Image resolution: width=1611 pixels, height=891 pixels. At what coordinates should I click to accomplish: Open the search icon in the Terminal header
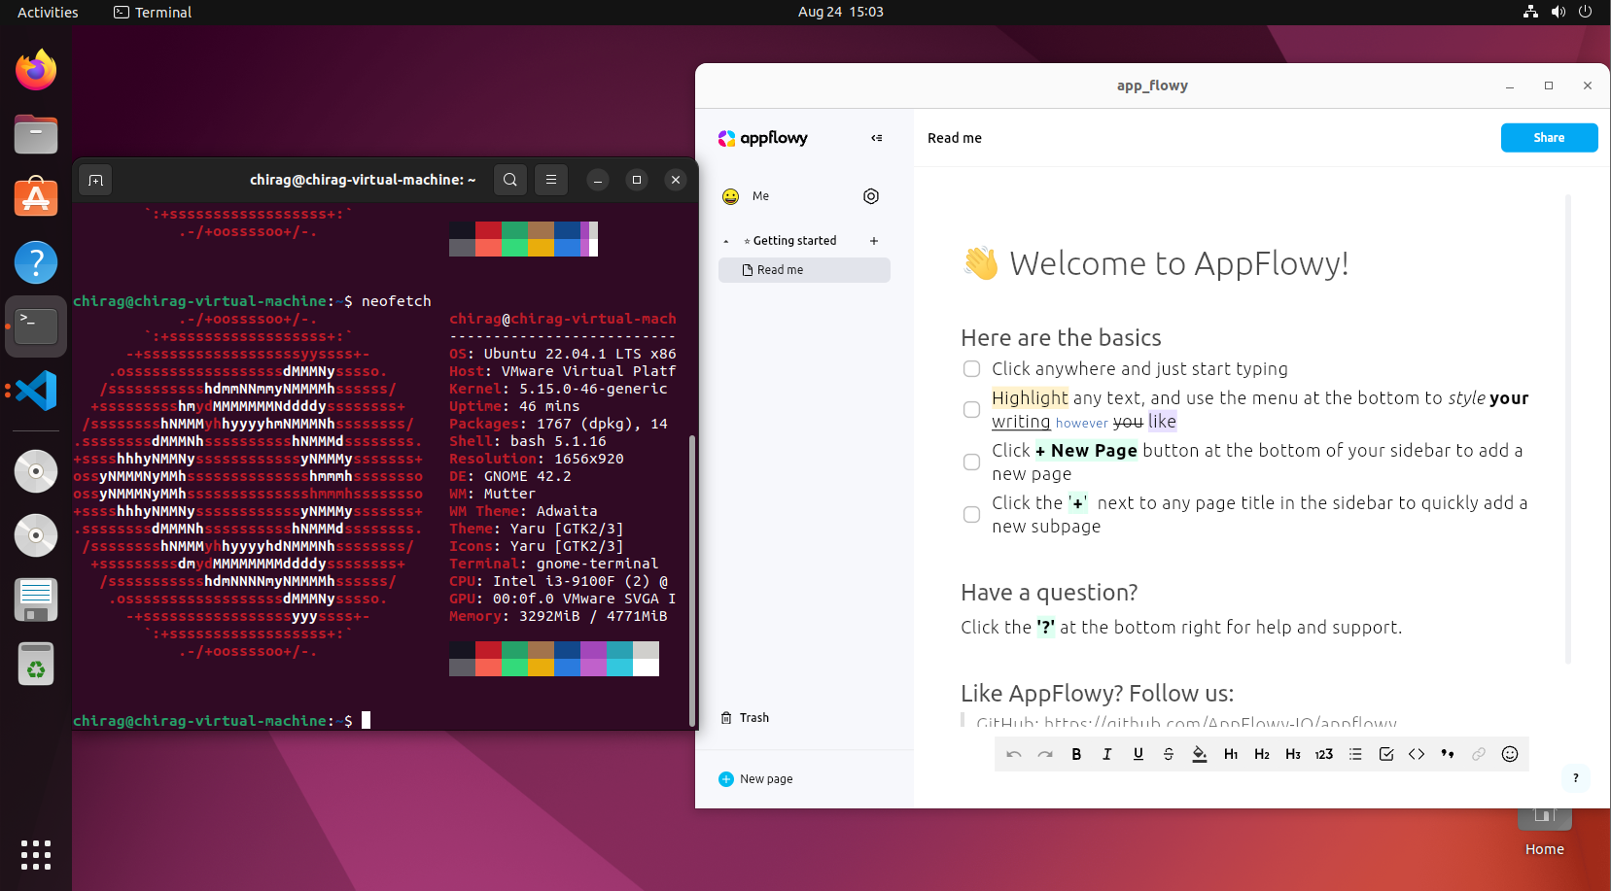pyautogui.click(x=509, y=180)
